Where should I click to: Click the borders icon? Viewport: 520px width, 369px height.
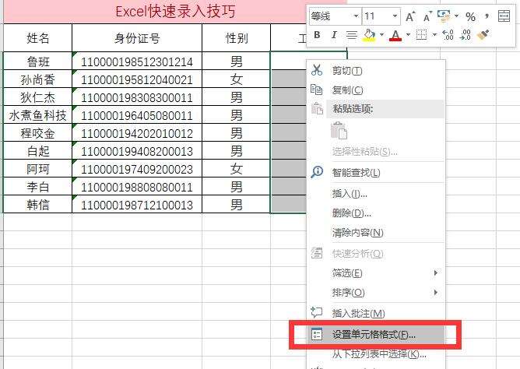pyautogui.click(x=421, y=35)
